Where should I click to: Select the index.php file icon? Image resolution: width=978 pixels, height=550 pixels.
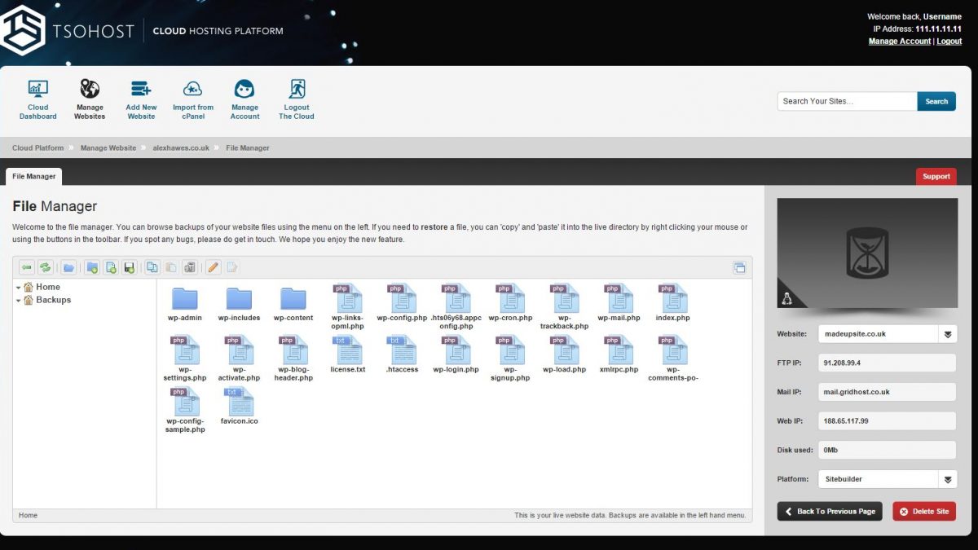pos(673,298)
